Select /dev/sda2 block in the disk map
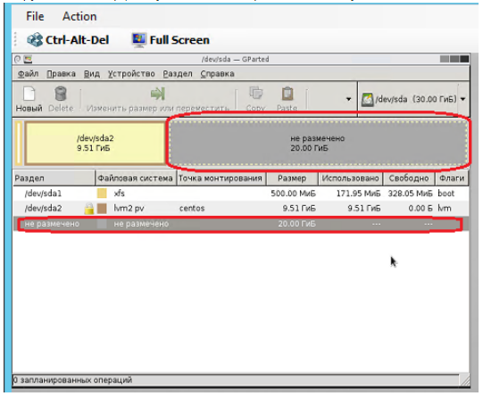The width and height of the screenshot is (483, 396). [95, 143]
